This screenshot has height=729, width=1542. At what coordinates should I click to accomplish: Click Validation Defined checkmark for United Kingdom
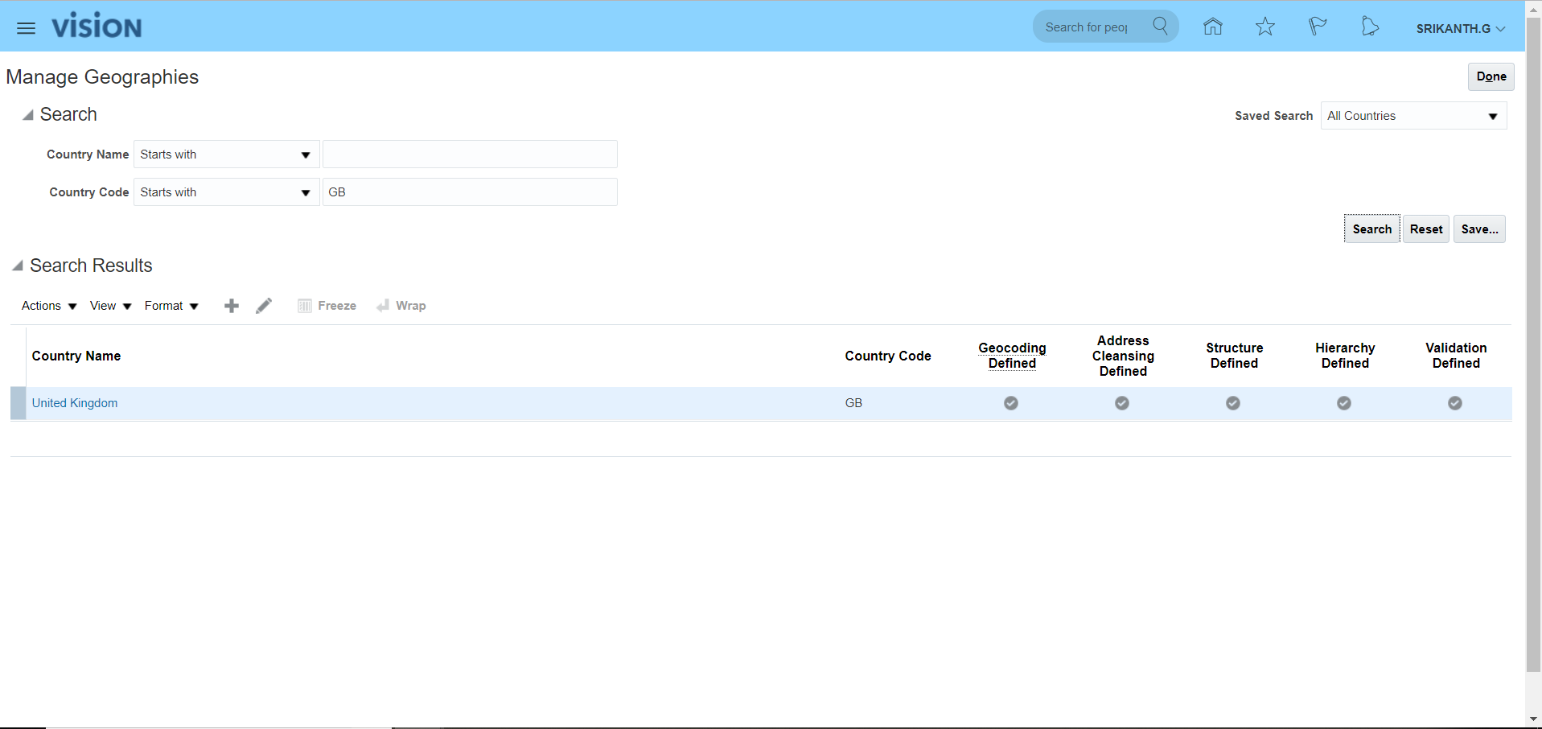pos(1455,403)
